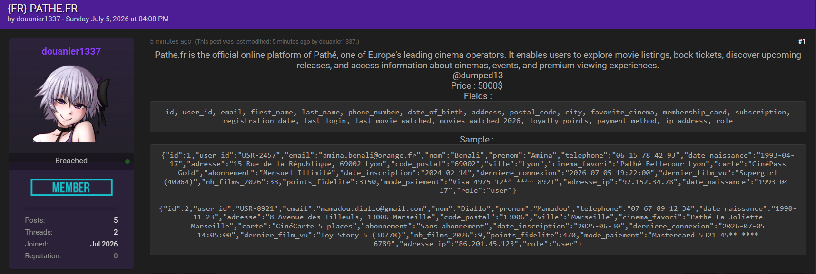Click the anime avatar image
This screenshot has width=816, height=274.
pos(71,103)
